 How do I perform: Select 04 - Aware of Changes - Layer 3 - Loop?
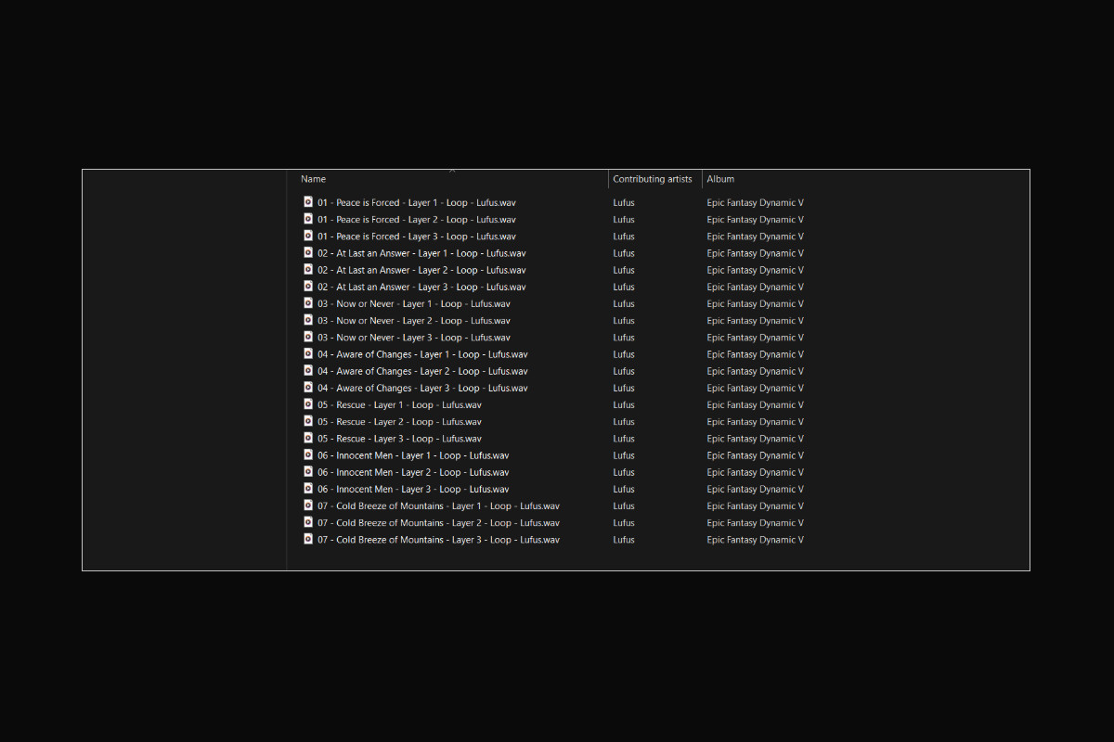pyautogui.click(x=422, y=388)
